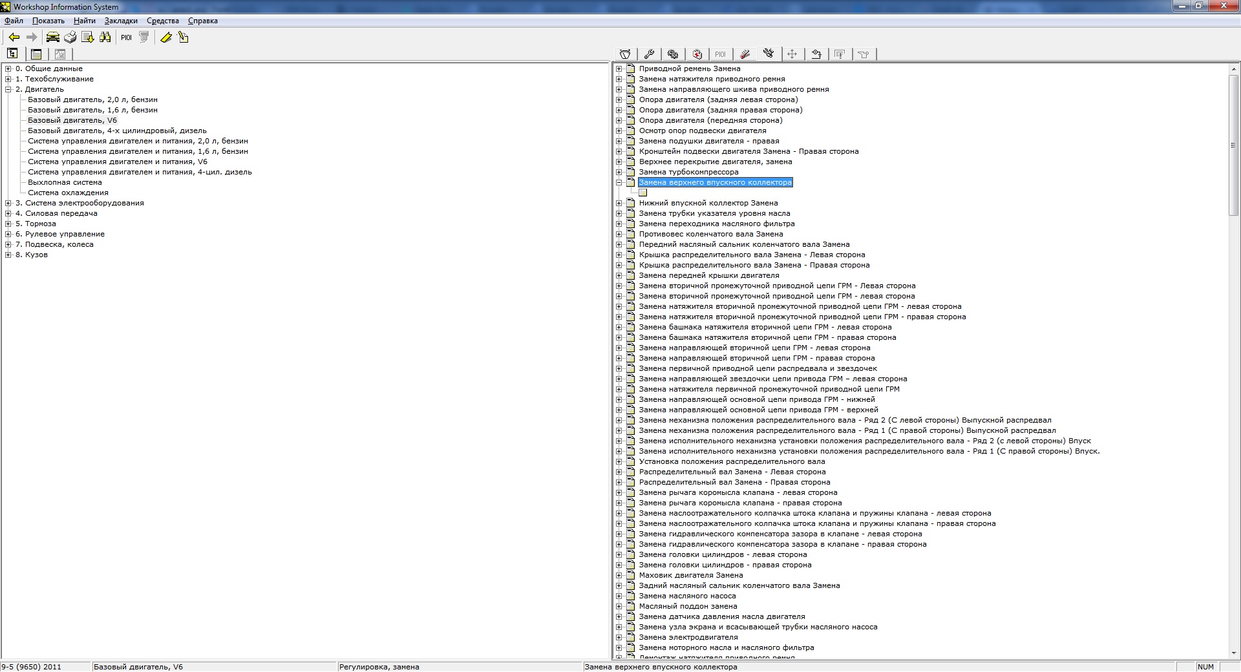Add a bookmark with the yellow marker icon
Viewport: 1241px width, 672px height.
click(x=166, y=37)
